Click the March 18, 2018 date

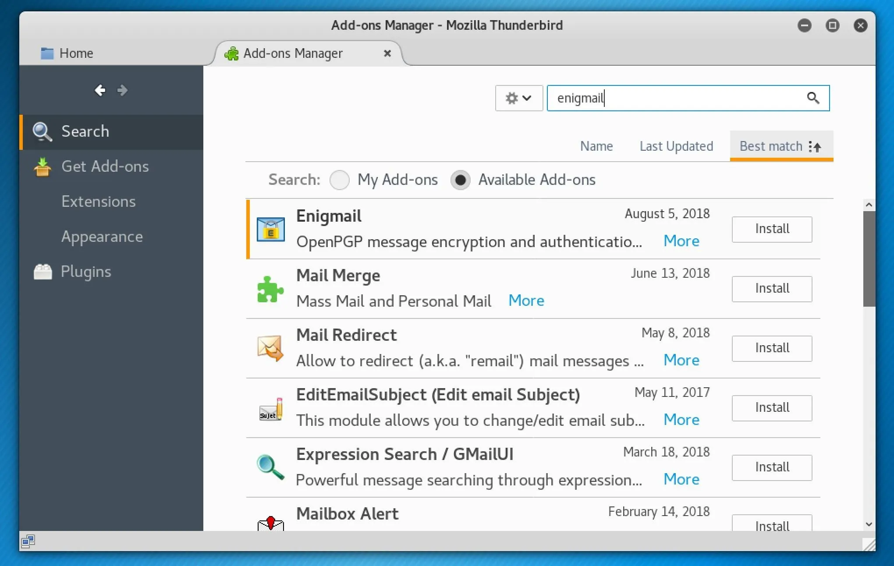coord(666,452)
